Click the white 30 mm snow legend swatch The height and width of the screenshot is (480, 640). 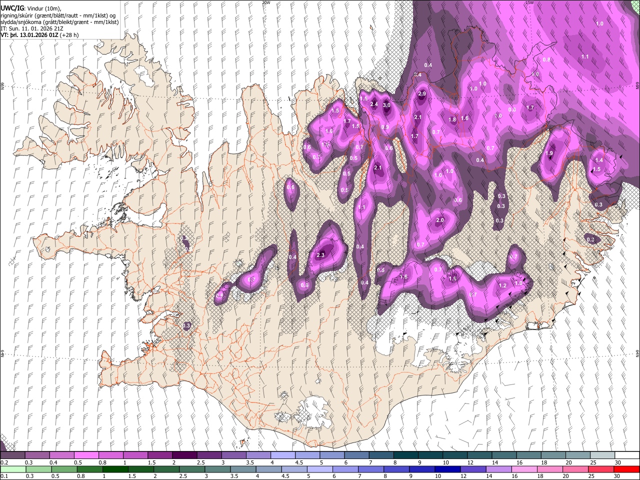coord(627,455)
